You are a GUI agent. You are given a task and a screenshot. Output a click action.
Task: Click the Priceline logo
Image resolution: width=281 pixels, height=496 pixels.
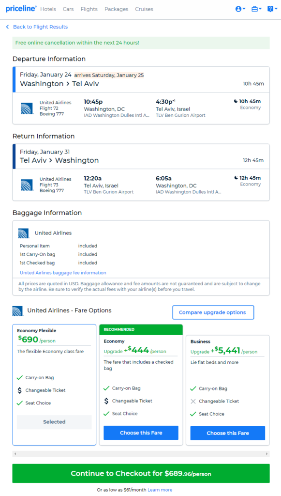click(x=21, y=9)
